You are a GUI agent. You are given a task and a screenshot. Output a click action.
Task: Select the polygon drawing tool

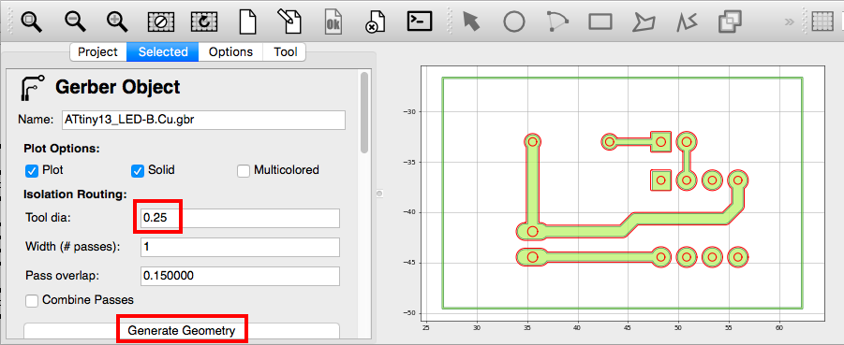(644, 22)
